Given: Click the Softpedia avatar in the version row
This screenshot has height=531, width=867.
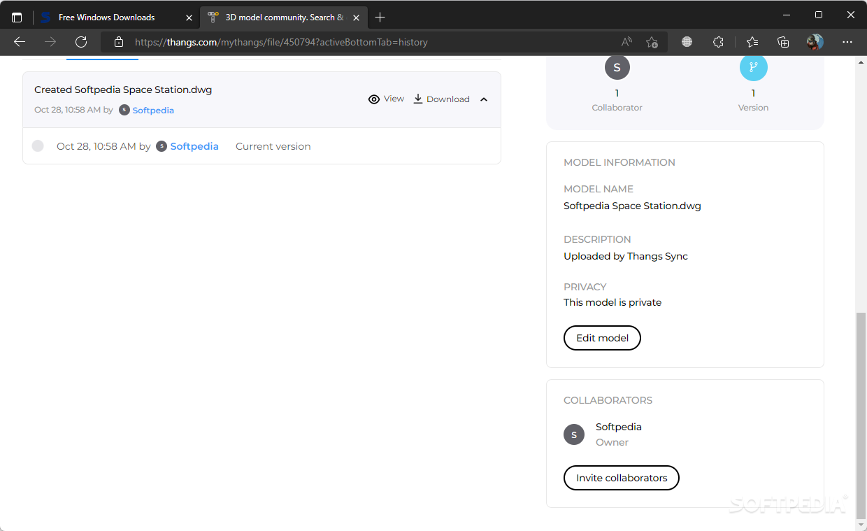Looking at the screenshot, I should [162, 146].
